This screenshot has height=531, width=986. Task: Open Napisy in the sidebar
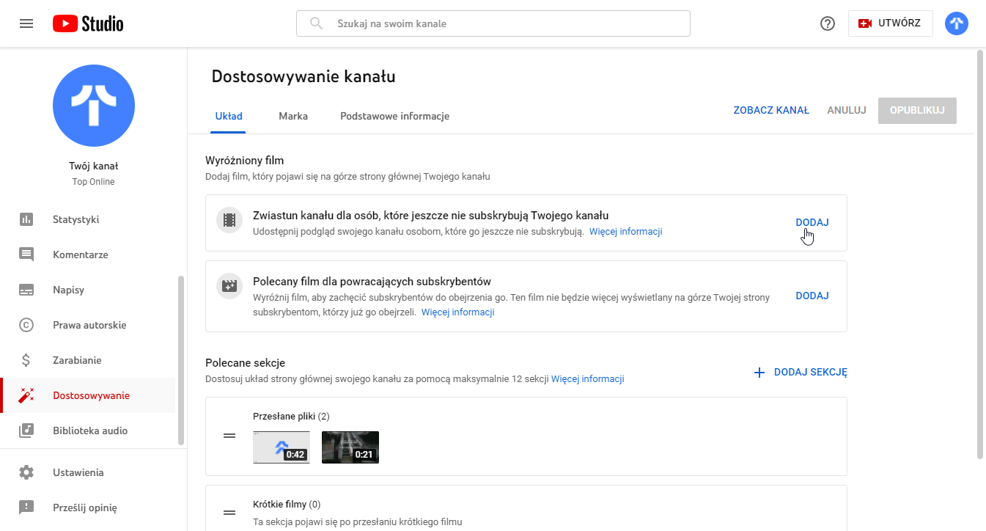(88, 290)
